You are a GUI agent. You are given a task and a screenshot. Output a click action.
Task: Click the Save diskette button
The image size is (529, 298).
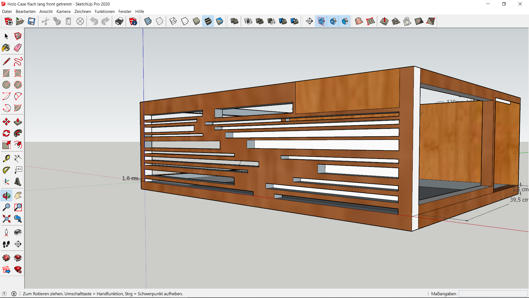(31, 21)
